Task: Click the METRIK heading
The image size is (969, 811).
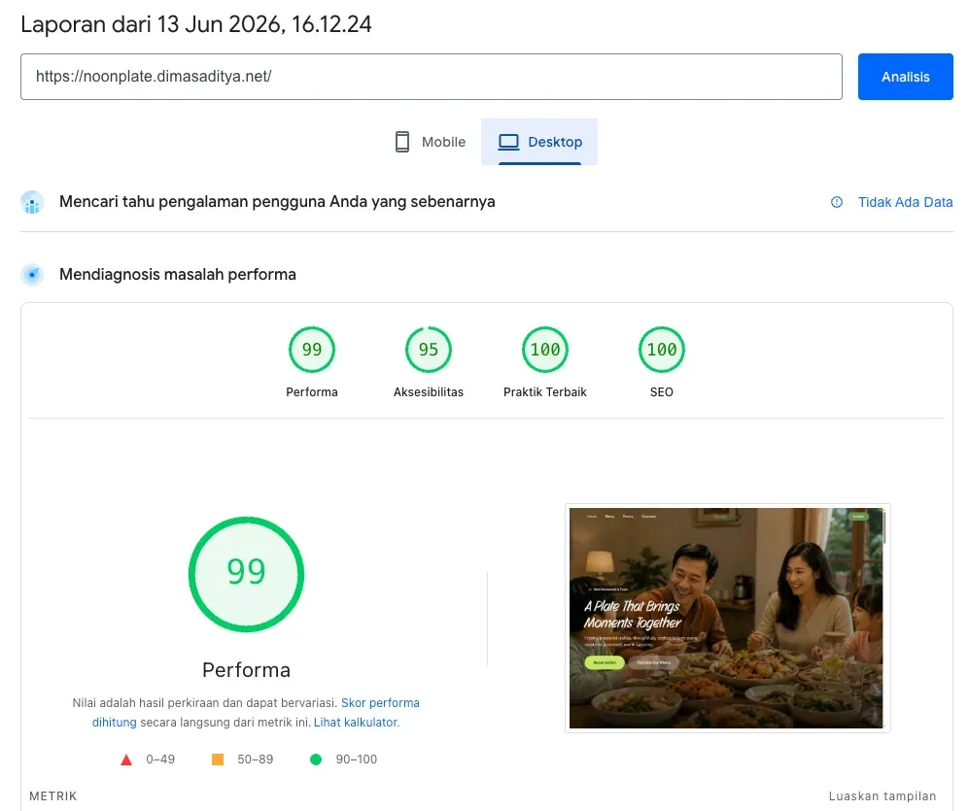Action: (x=53, y=796)
